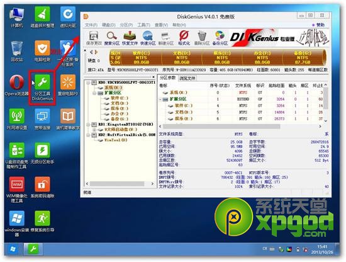
Task: Click the DiskGenius wrench taskbar button
Action: [x=33, y=249]
